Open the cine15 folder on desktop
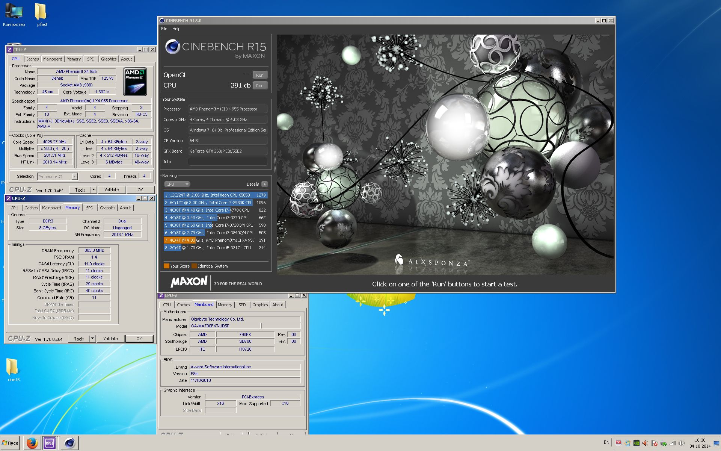Image resolution: width=721 pixels, height=451 pixels. click(x=13, y=370)
